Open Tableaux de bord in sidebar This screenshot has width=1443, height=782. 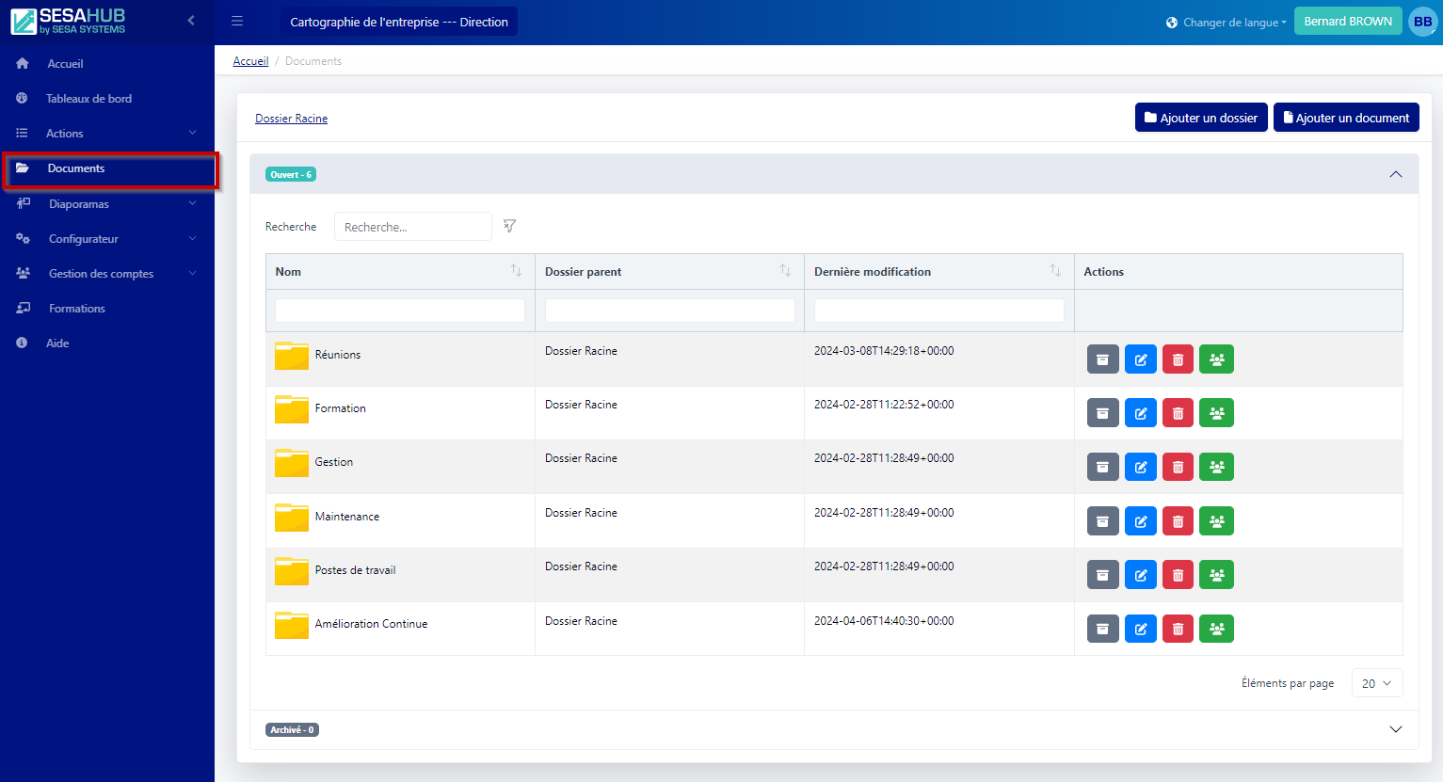pyautogui.click(x=88, y=99)
